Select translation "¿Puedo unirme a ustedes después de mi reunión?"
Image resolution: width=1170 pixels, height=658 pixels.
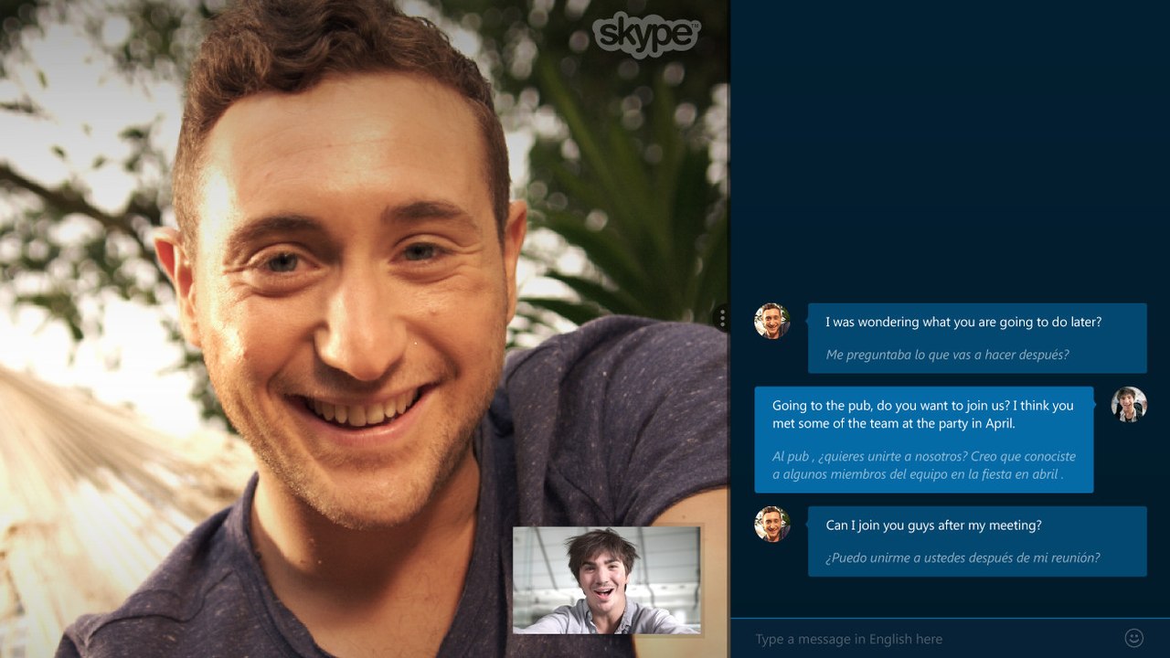(963, 557)
